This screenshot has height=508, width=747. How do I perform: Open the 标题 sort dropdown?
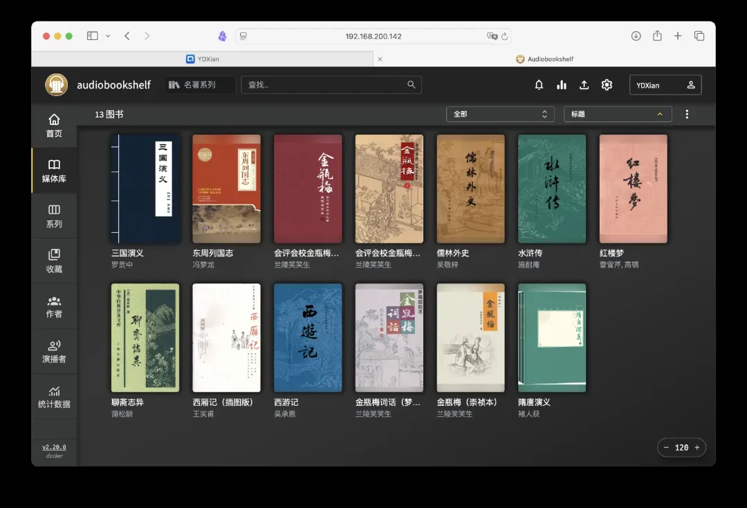(x=617, y=114)
